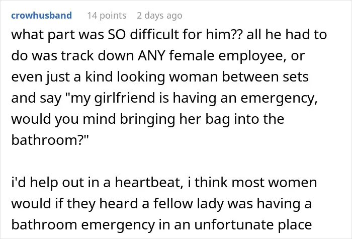Click the 14 points score label

[x=107, y=16]
